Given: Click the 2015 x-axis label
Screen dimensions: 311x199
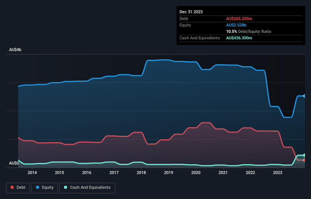Looking at the screenshot, I should click(59, 173).
